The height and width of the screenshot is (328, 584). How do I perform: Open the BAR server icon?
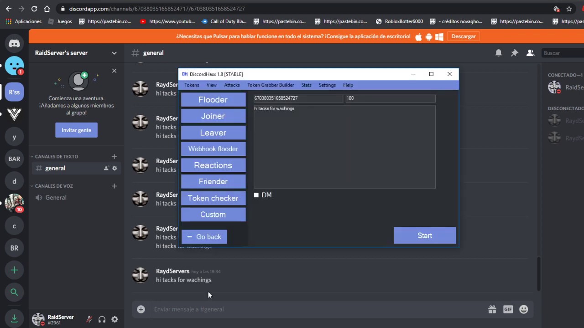point(14,159)
